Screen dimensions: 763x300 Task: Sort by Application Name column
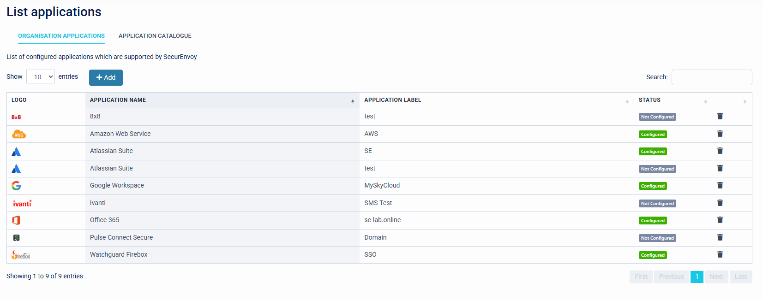click(222, 100)
